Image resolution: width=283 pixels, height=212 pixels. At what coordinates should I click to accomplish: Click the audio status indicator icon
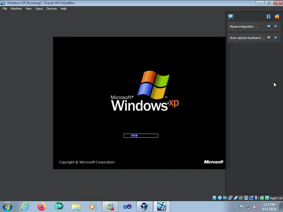225,198
